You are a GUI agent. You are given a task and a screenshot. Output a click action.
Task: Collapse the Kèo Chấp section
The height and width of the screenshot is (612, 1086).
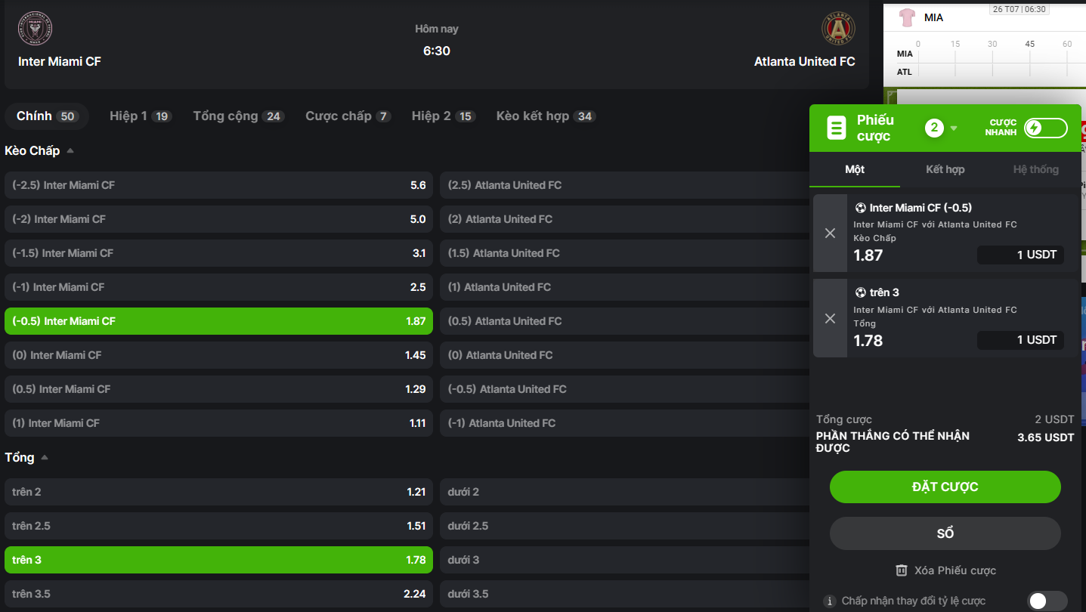tap(70, 150)
